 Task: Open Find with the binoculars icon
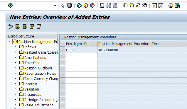pyautogui.click(x=109, y=6)
